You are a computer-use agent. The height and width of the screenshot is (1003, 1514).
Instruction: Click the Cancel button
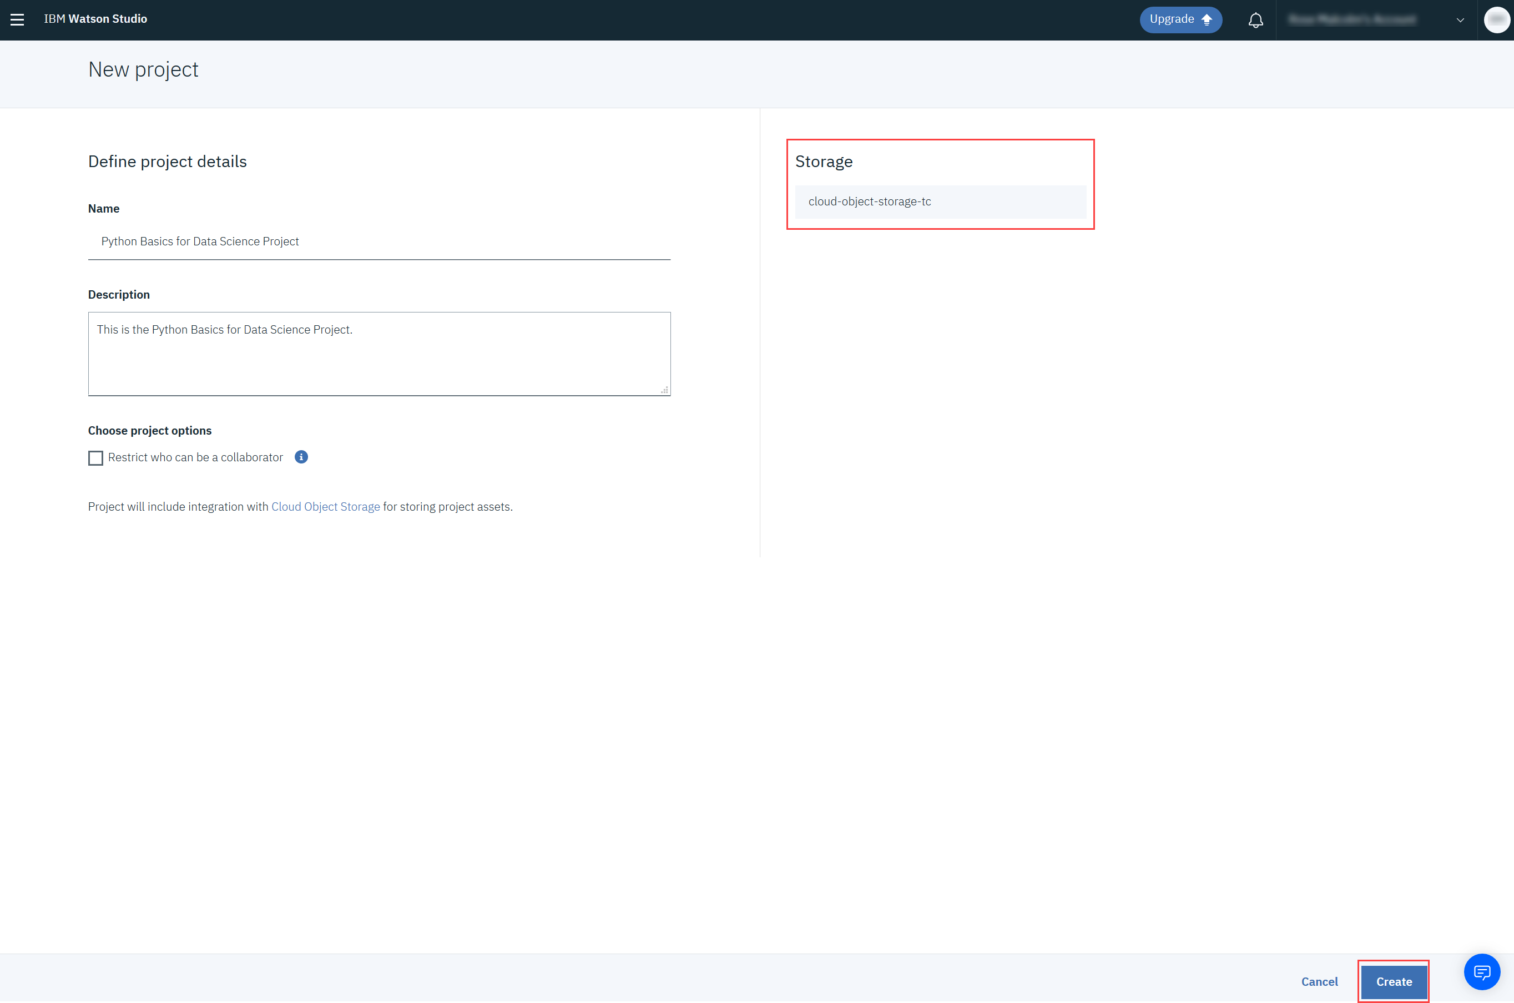pyautogui.click(x=1319, y=981)
